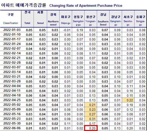Click the date cell 2022-04-18

[x=12, y=95]
